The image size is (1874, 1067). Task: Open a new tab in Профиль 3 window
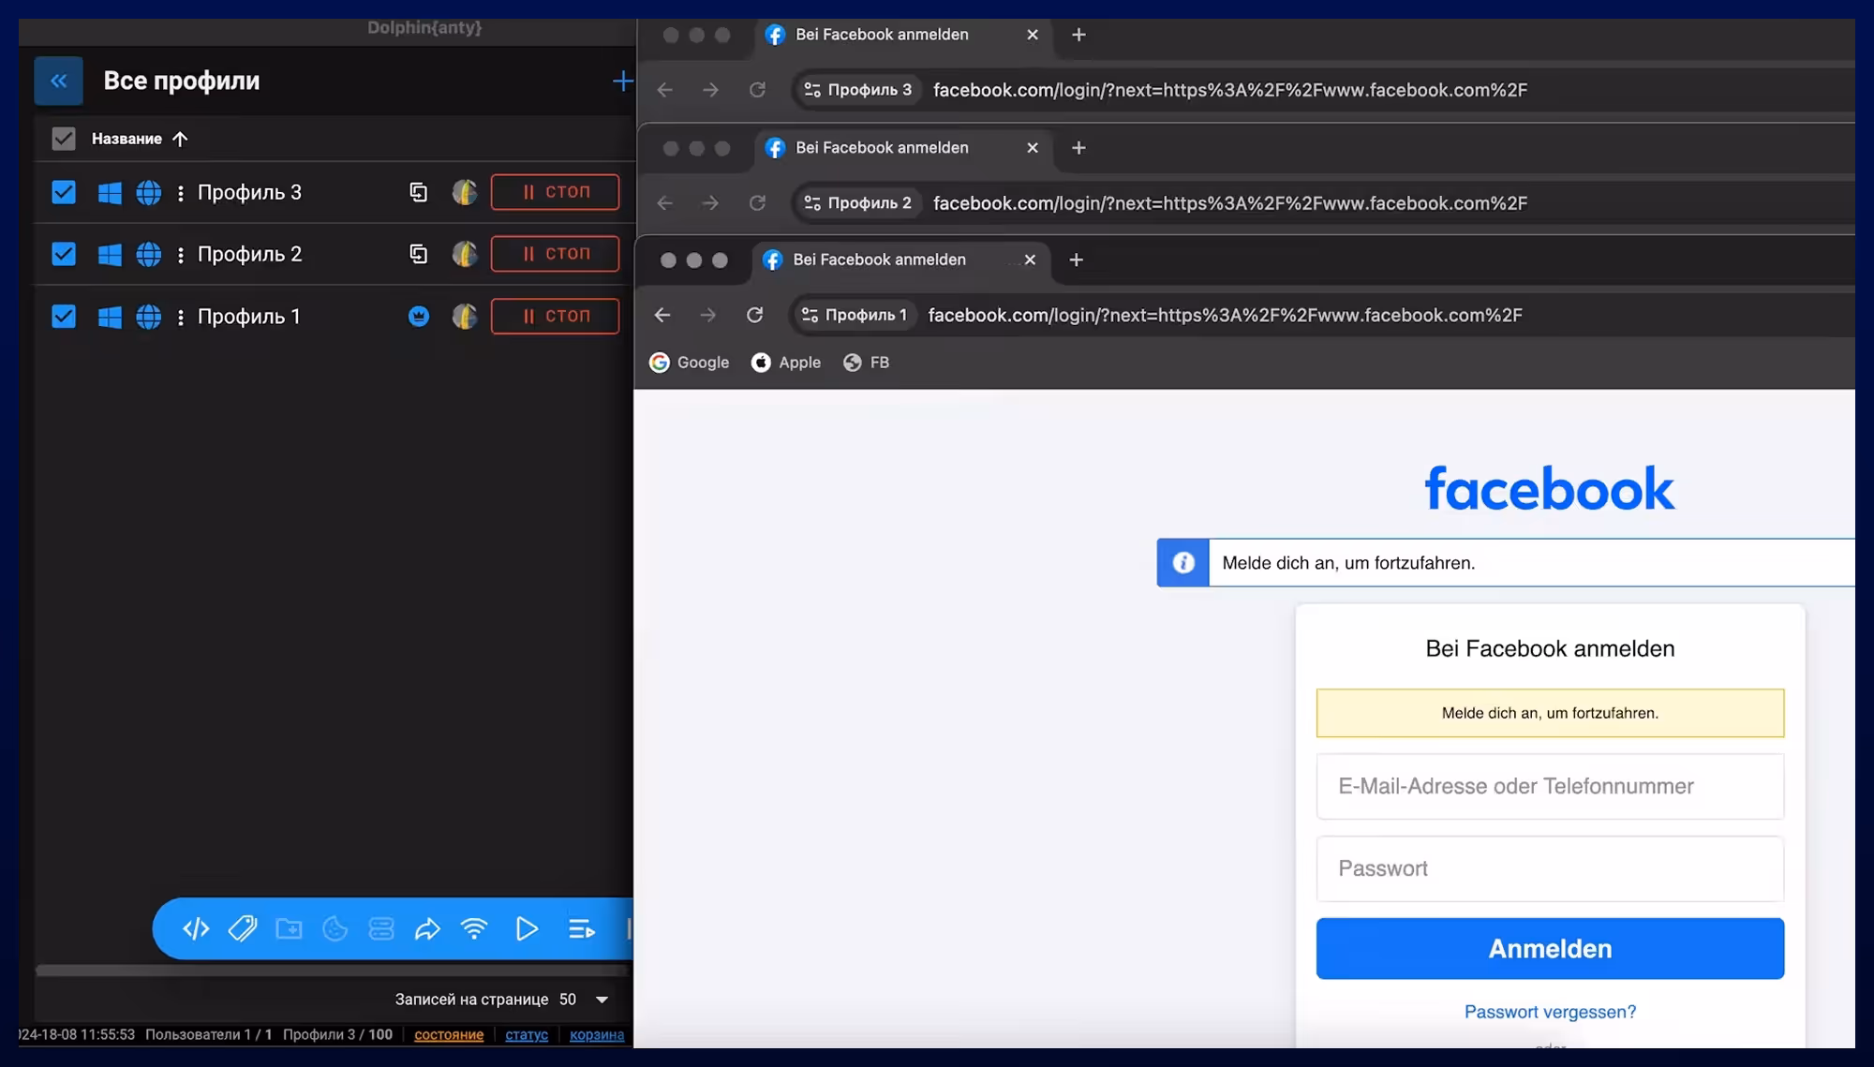coord(1078,35)
